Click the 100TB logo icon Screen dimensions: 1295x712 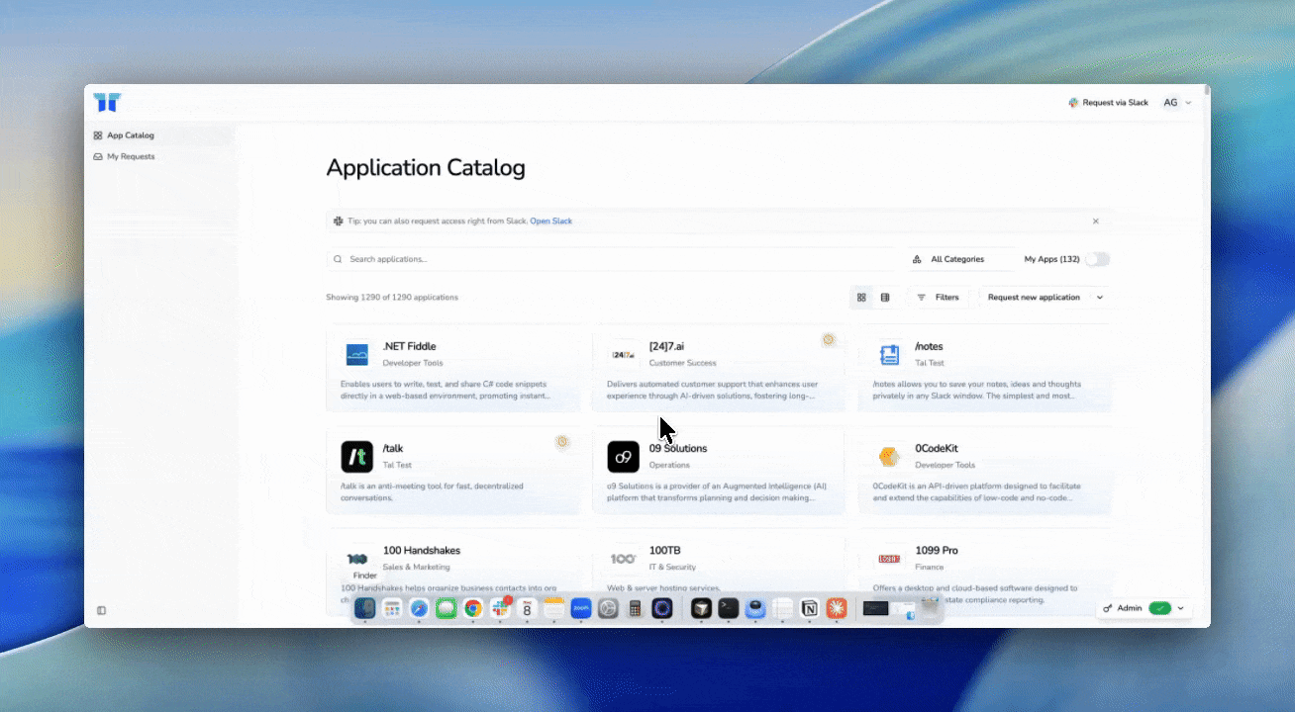[623, 559]
